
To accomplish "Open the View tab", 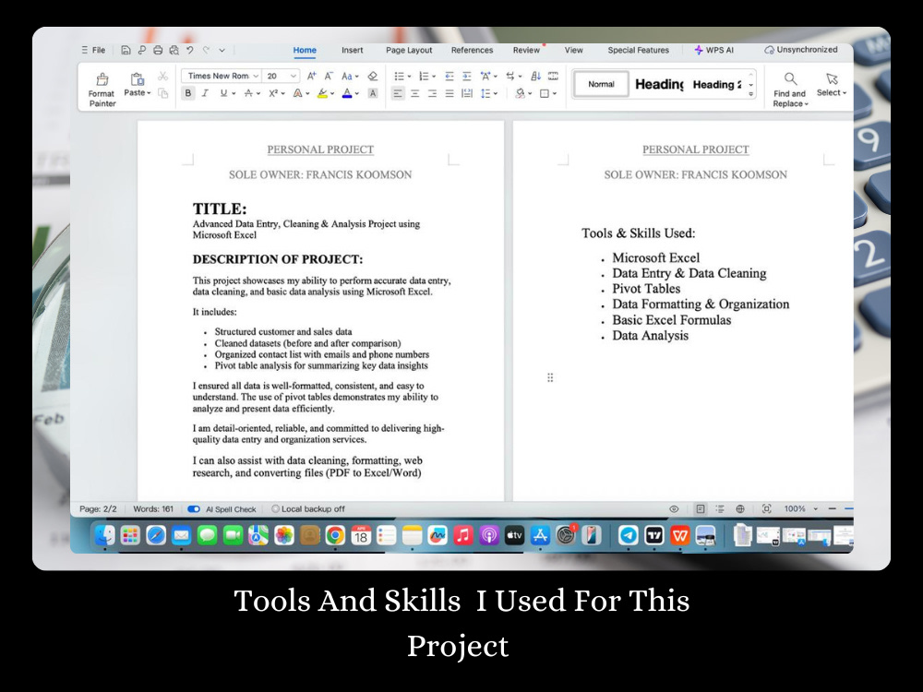I will (574, 50).
